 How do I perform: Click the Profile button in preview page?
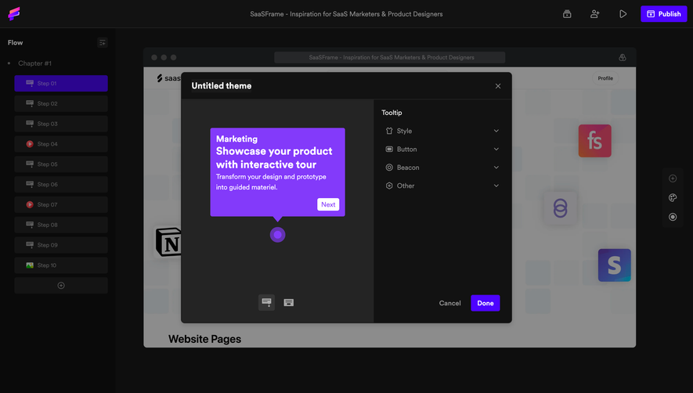pos(605,78)
